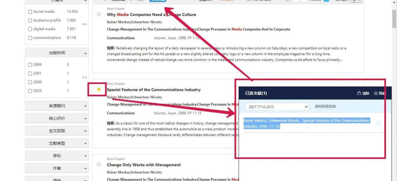Expand the 文献类型 filter section

(57, 143)
